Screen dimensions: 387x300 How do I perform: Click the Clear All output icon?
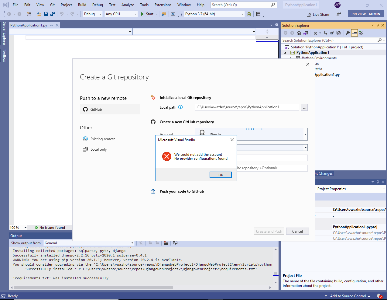[166, 243]
